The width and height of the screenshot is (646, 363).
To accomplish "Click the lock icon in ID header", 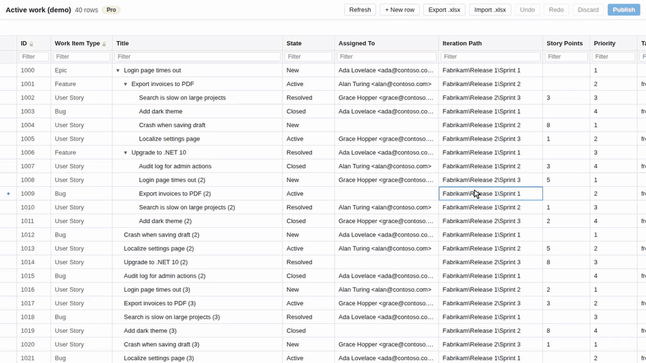I will (x=32, y=44).
